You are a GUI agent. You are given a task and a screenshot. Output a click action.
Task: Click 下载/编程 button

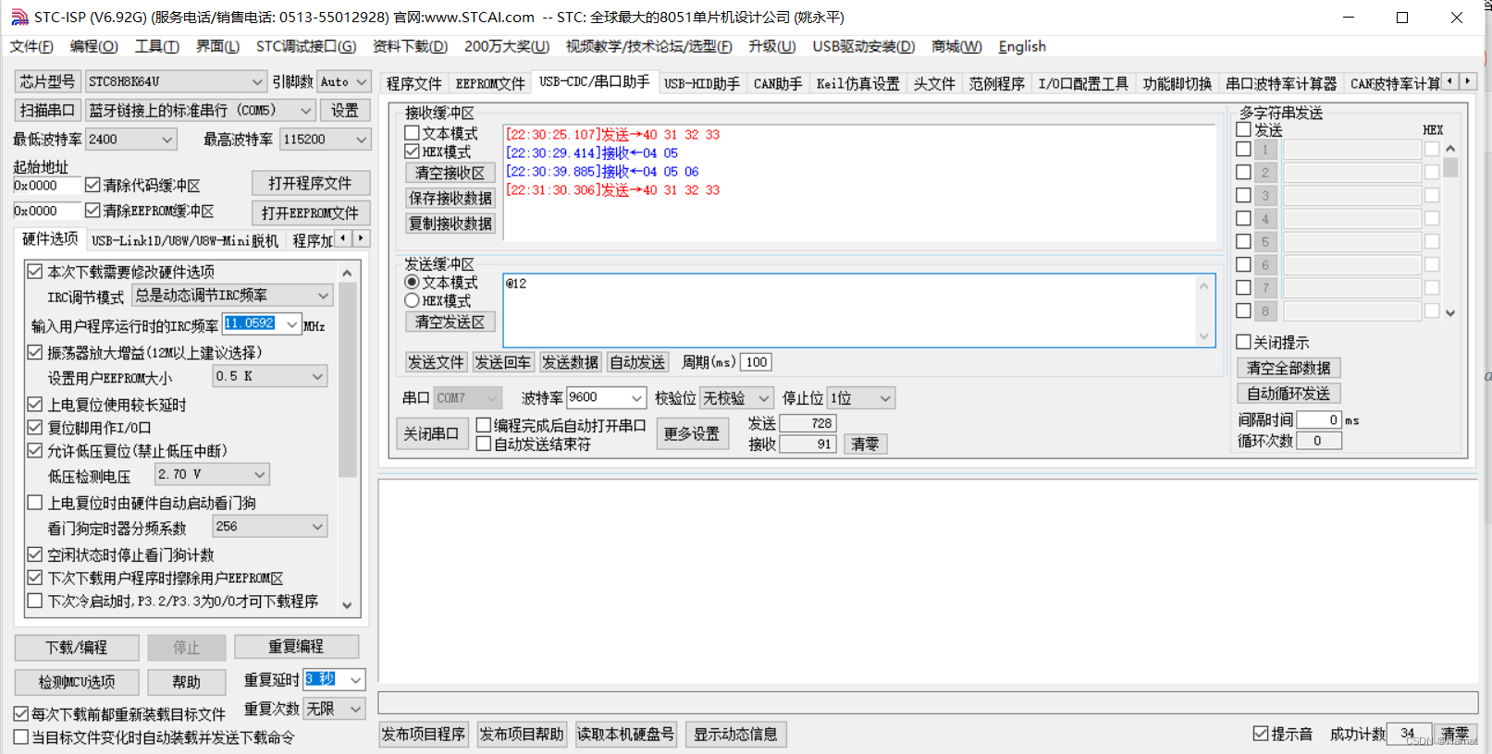(77, 647)
